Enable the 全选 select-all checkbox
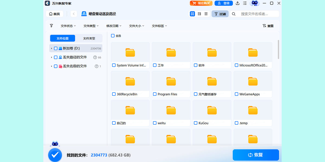The width and height of the screenshot is (325, 162). point(113,36)
